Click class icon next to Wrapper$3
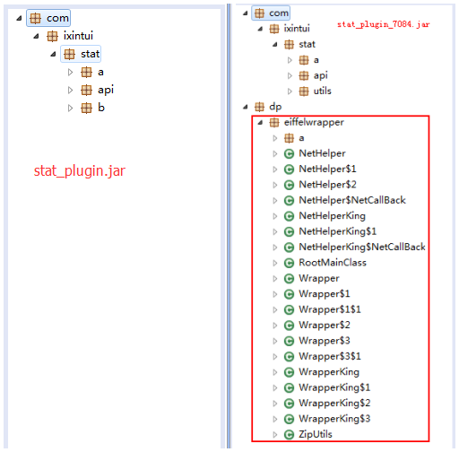 289,341
